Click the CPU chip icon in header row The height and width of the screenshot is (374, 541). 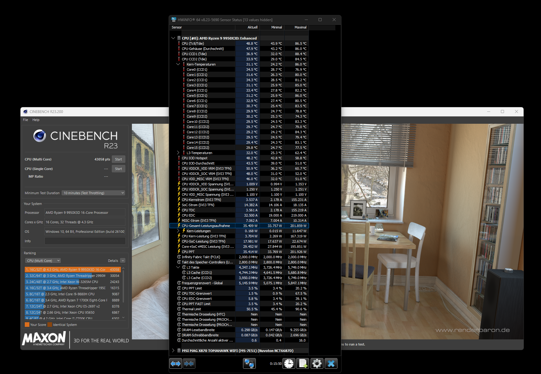point(179,38)
